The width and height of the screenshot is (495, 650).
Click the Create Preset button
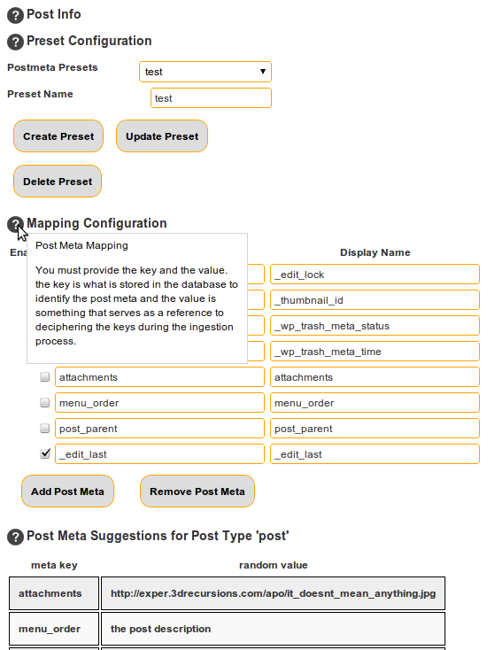click(x=58, y=136)
